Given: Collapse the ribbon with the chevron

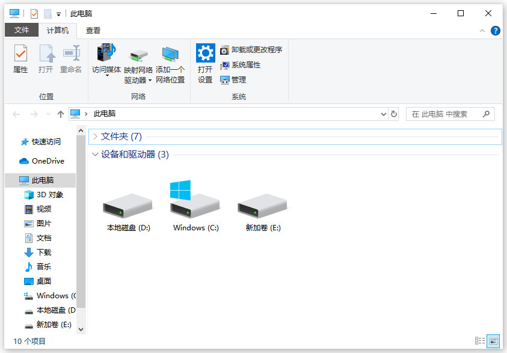Looking at the screenshot, I should pos(482,31).
